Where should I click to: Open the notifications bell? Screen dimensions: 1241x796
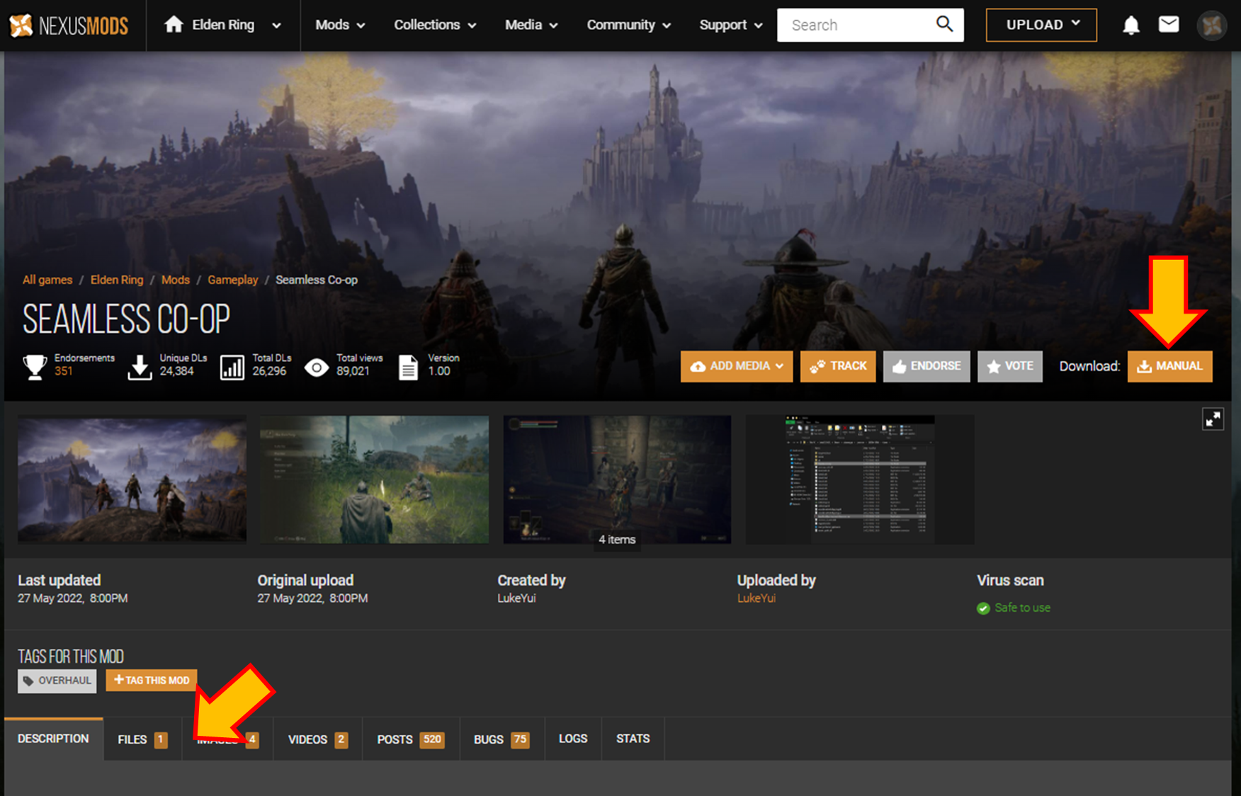pos(1131,25)
